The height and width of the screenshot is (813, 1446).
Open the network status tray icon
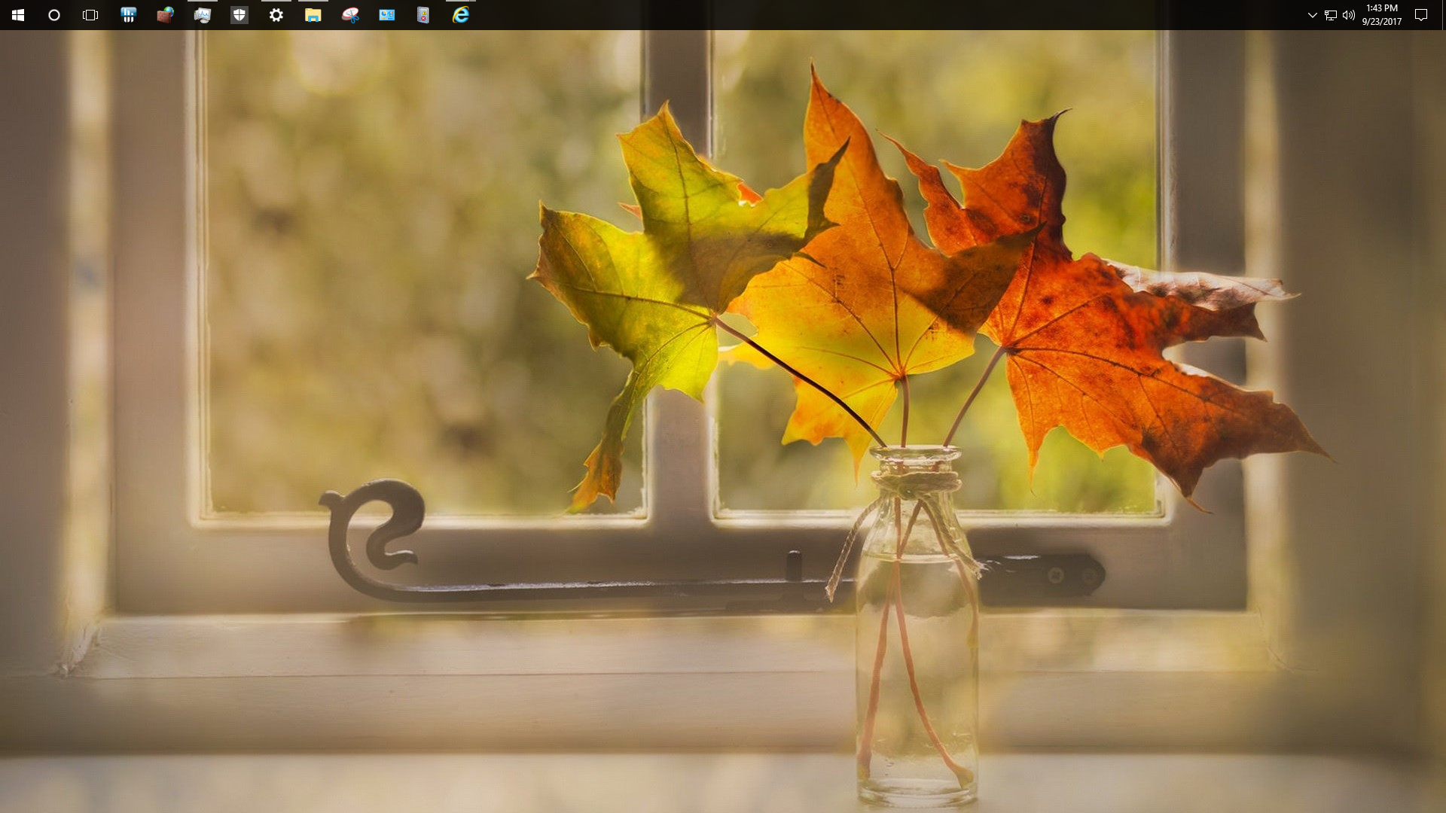[1331, 15]
